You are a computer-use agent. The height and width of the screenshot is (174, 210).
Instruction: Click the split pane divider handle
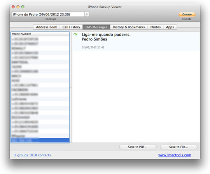[71, 87]
